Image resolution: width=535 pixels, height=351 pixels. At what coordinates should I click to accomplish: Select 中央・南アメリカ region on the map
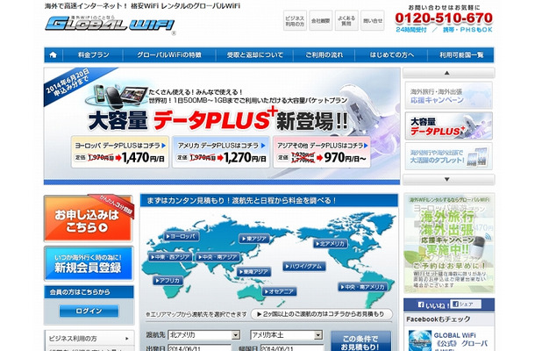tap(363, 287)
